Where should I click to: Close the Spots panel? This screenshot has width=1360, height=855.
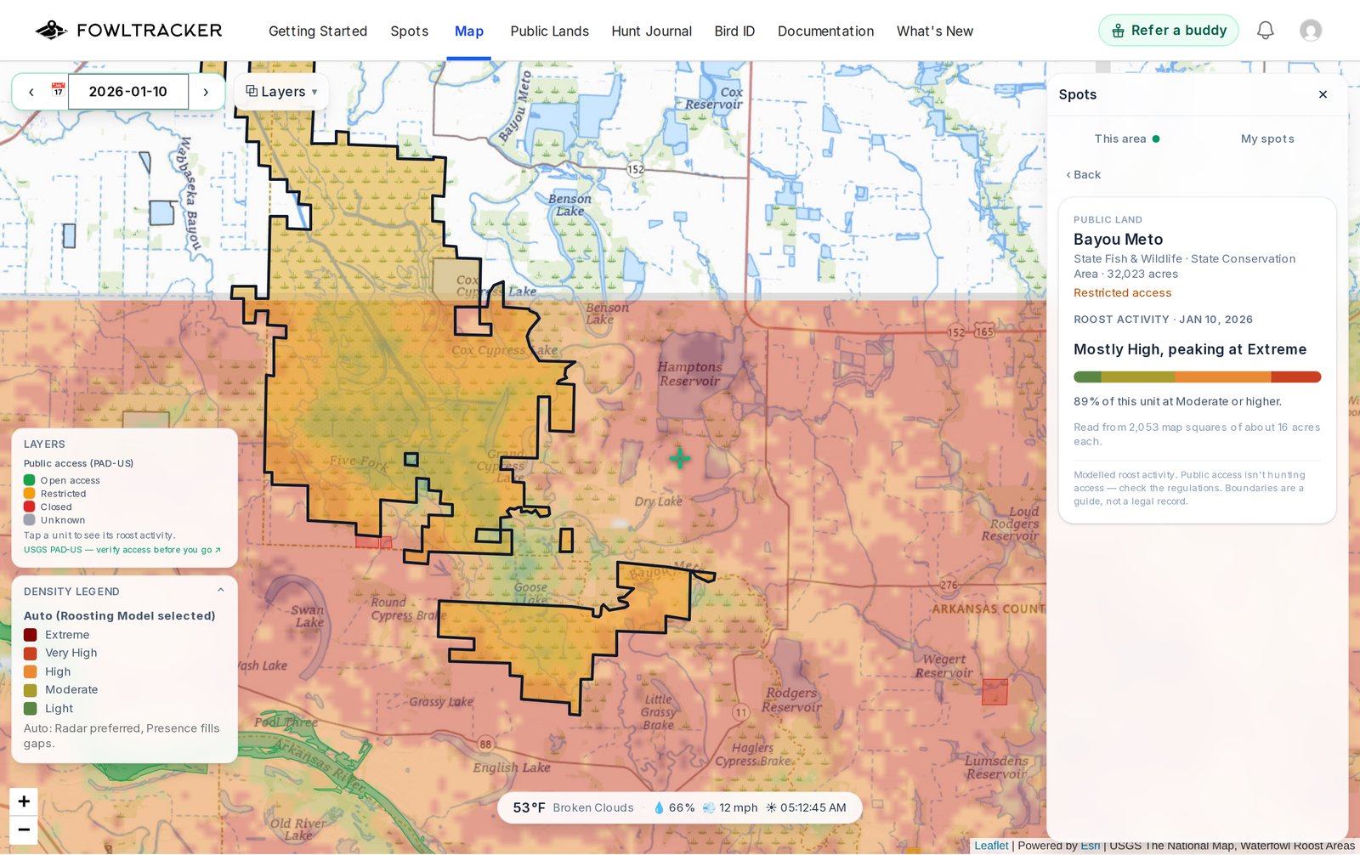1323,94
